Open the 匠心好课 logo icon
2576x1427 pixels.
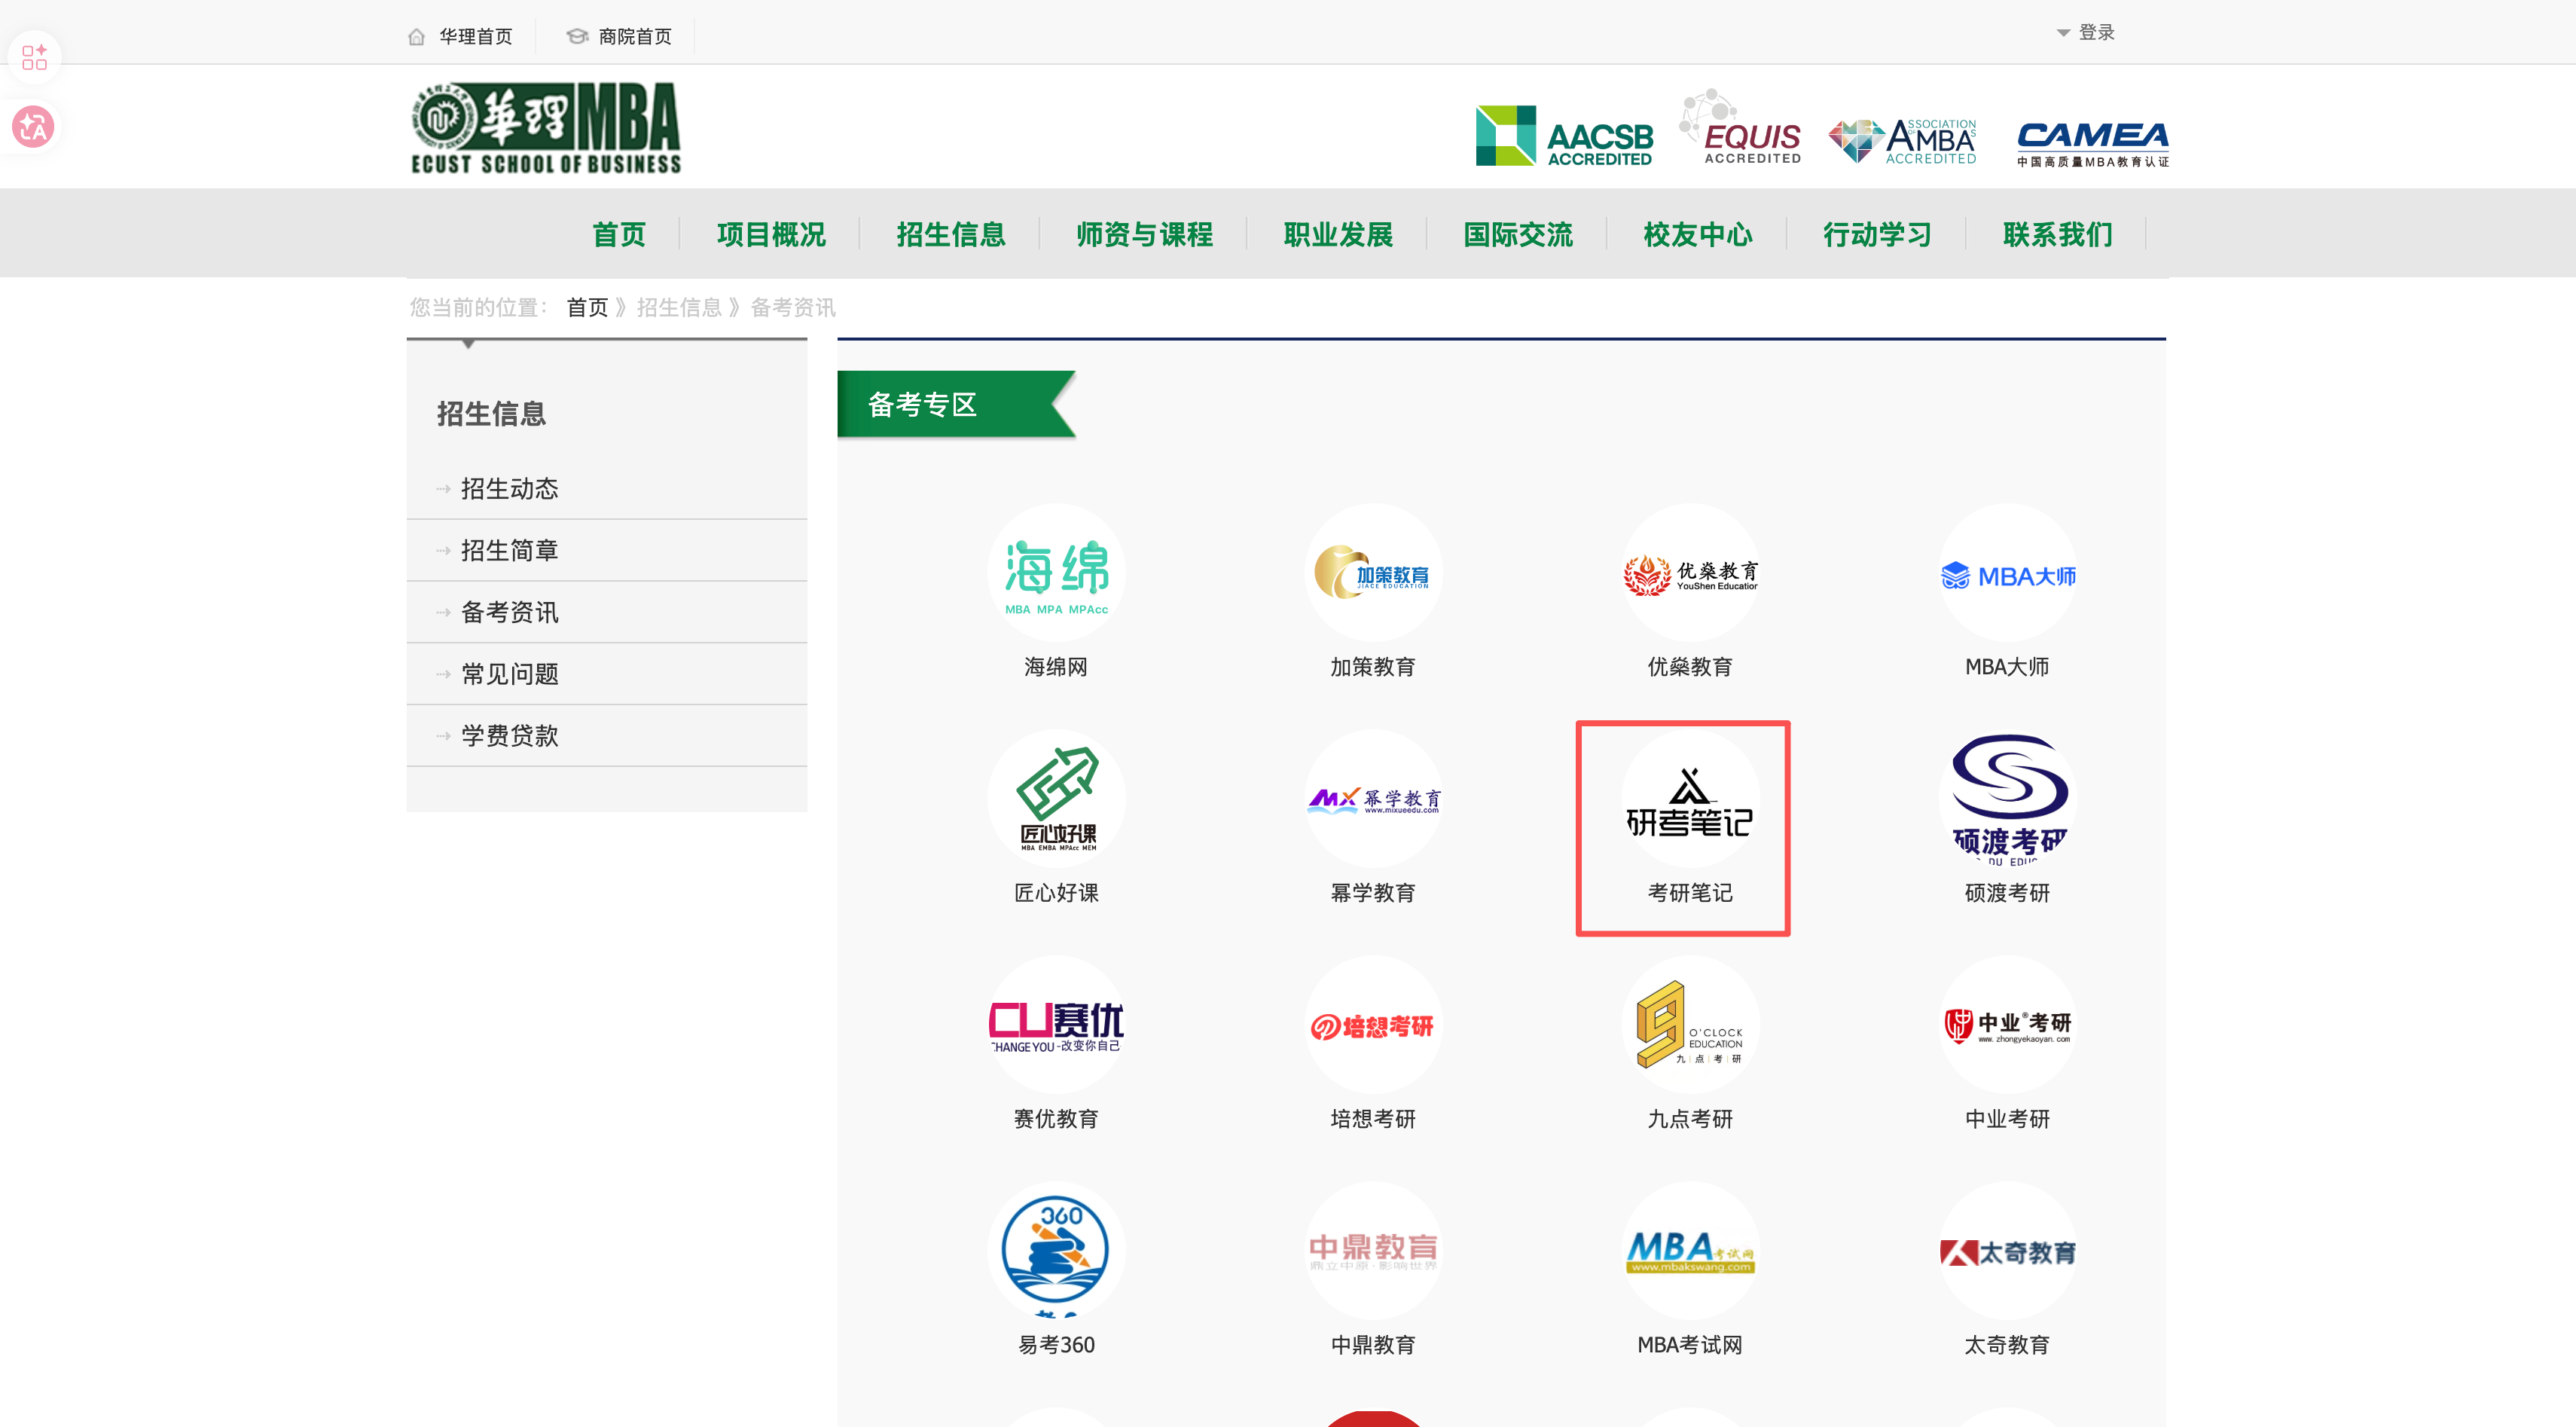point(1056,798)
